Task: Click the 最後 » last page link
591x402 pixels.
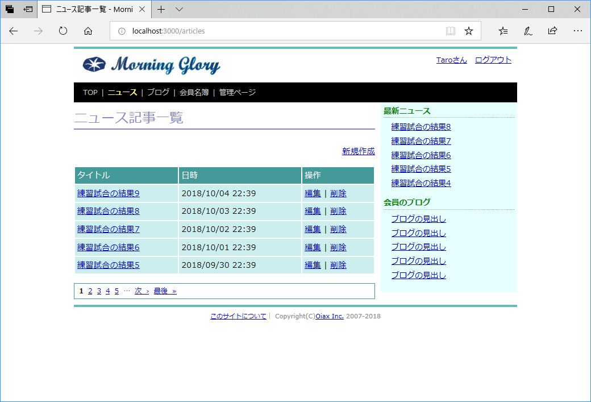Action: click(165, 291)
